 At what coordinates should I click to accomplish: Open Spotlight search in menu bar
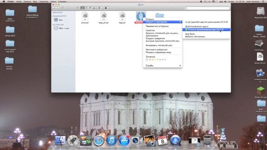[x=263, y=1]
